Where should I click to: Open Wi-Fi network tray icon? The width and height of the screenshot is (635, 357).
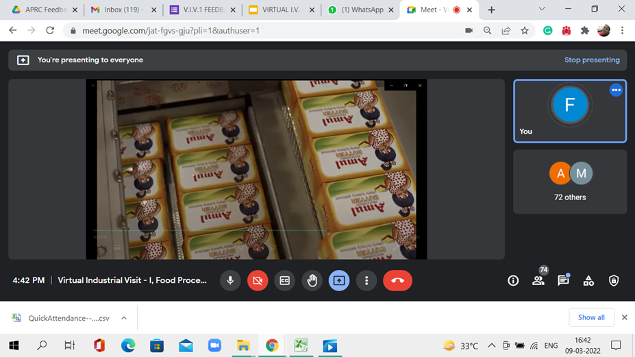pyautogui.click(x=534, y=345)
